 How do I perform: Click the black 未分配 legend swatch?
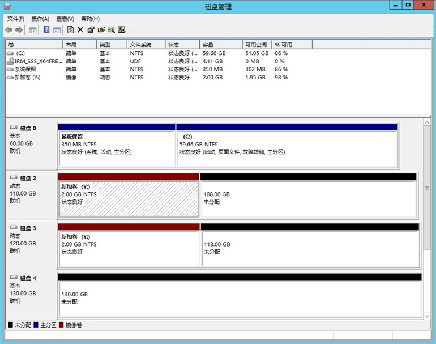(11, 325)
